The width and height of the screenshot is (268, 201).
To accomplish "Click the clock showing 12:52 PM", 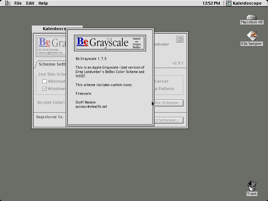I will click(211, 3).
